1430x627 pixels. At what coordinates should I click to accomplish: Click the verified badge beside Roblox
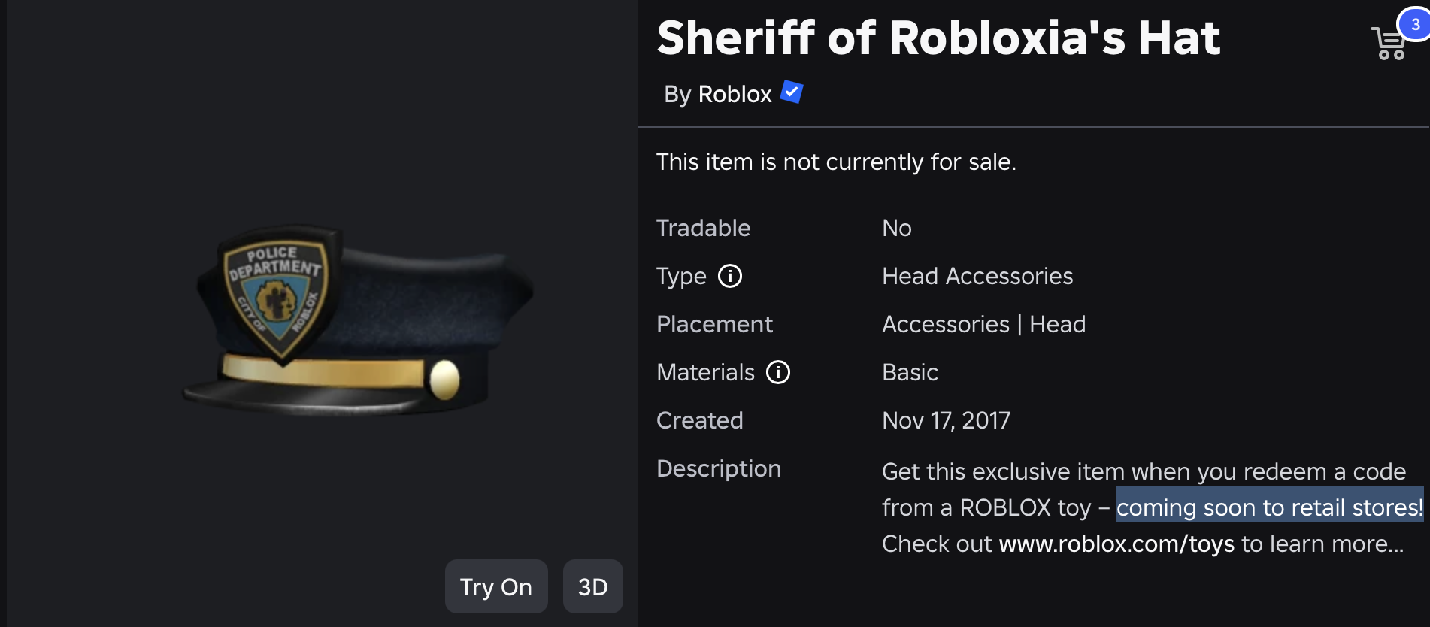[792, 92]
